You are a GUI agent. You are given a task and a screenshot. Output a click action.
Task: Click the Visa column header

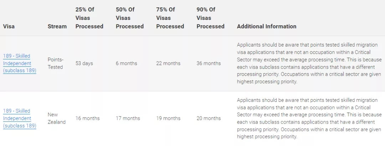(9, 26)
